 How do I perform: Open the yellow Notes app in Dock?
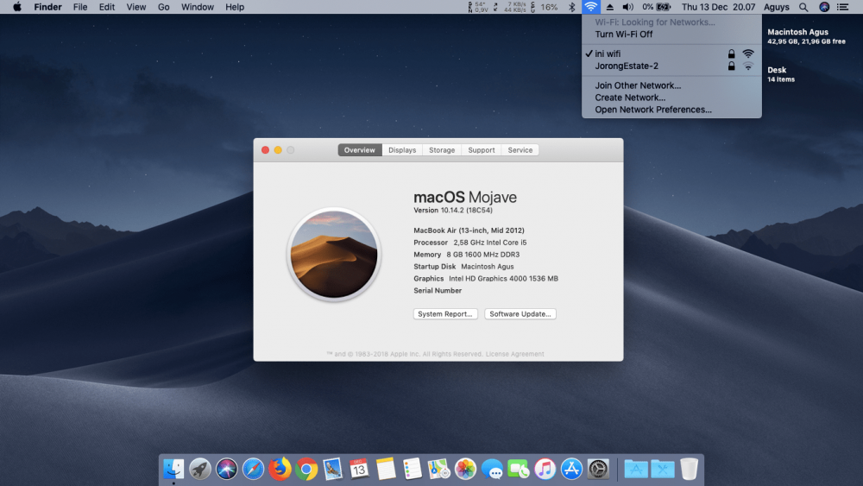[x=386, y=469]
